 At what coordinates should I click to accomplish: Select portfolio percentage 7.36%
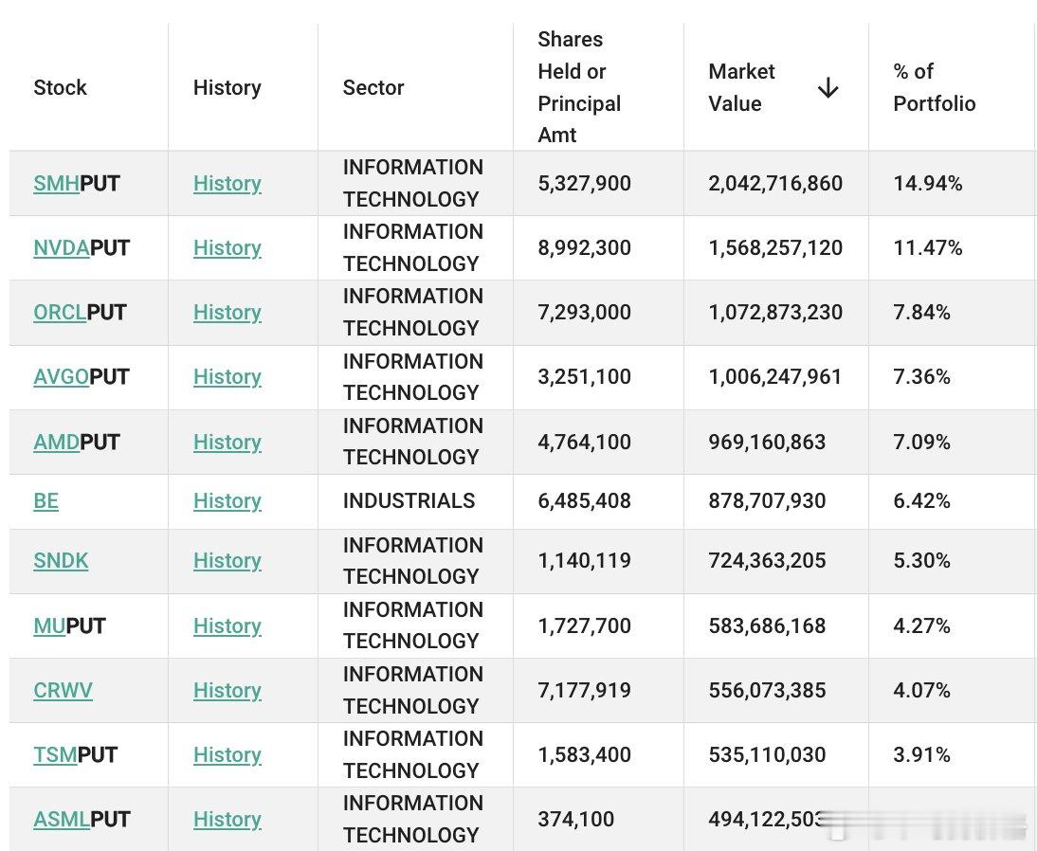pos(922,377)
